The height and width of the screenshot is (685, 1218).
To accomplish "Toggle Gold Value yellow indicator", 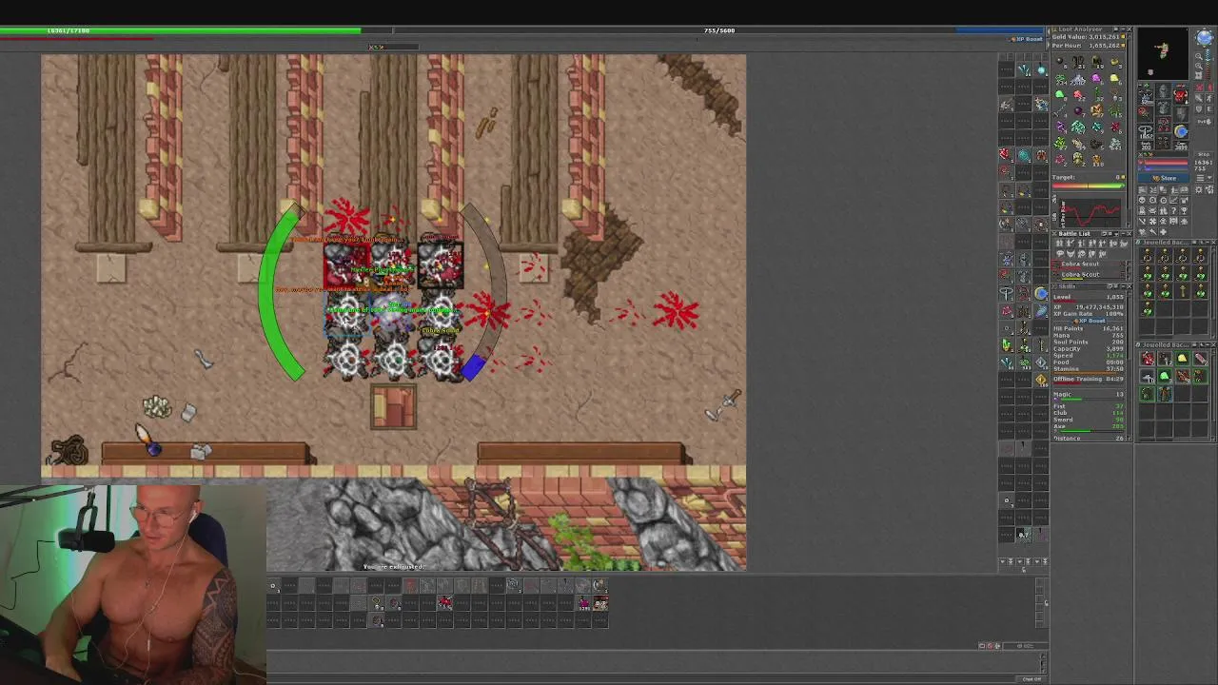I will 1123,37.
